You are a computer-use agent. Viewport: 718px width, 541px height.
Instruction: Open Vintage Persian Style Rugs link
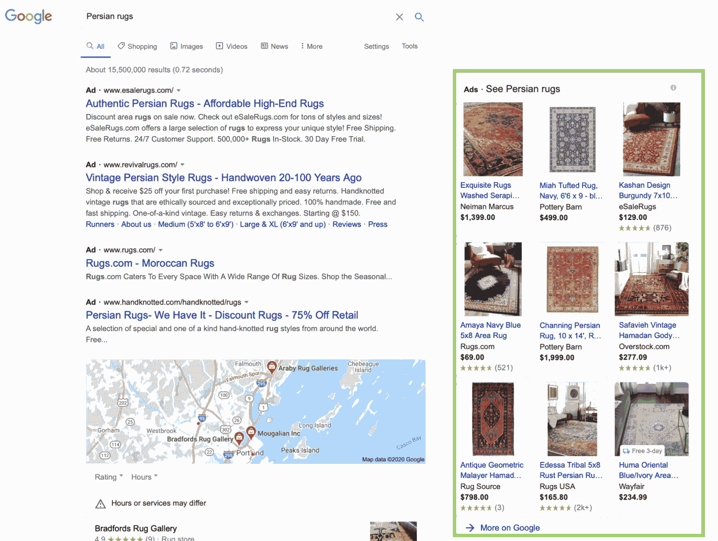[224, 178]
